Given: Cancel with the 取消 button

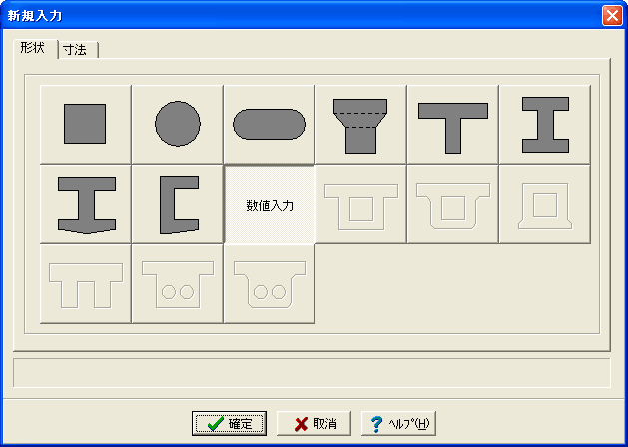Looking at the screenshot, I should tap(314, 424).
